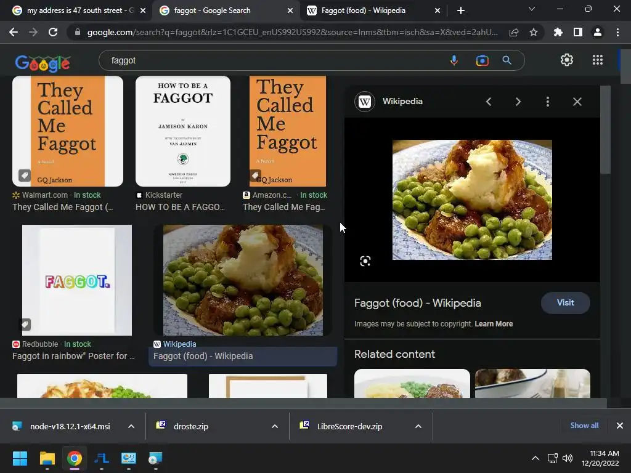Bookmark this page with the star icon
The image size is (631, 473).
pyautogui.click(x=534, y=32)
